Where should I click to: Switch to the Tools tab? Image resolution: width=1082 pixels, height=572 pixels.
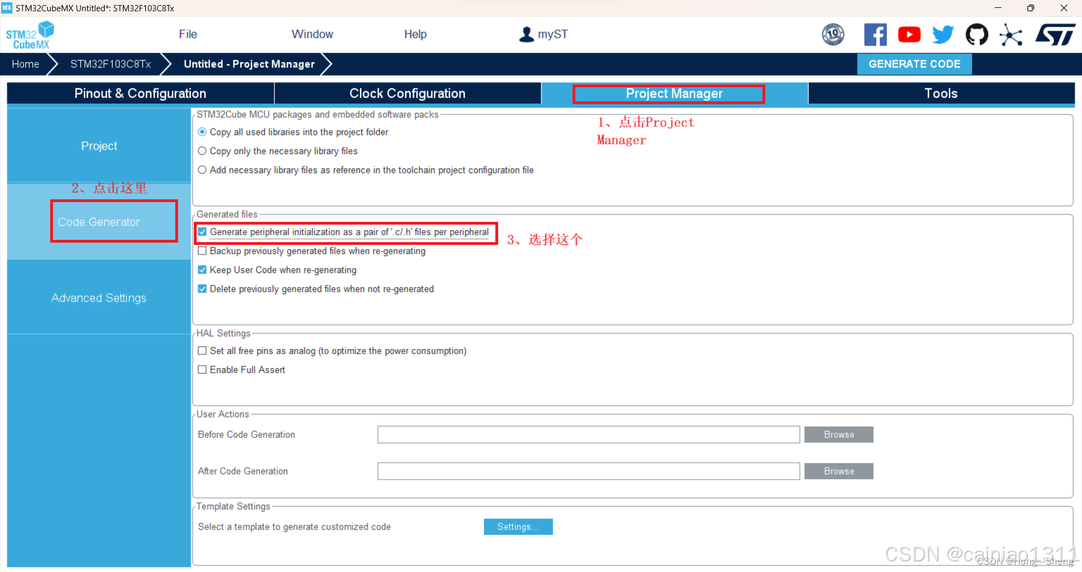click(941, 93)
